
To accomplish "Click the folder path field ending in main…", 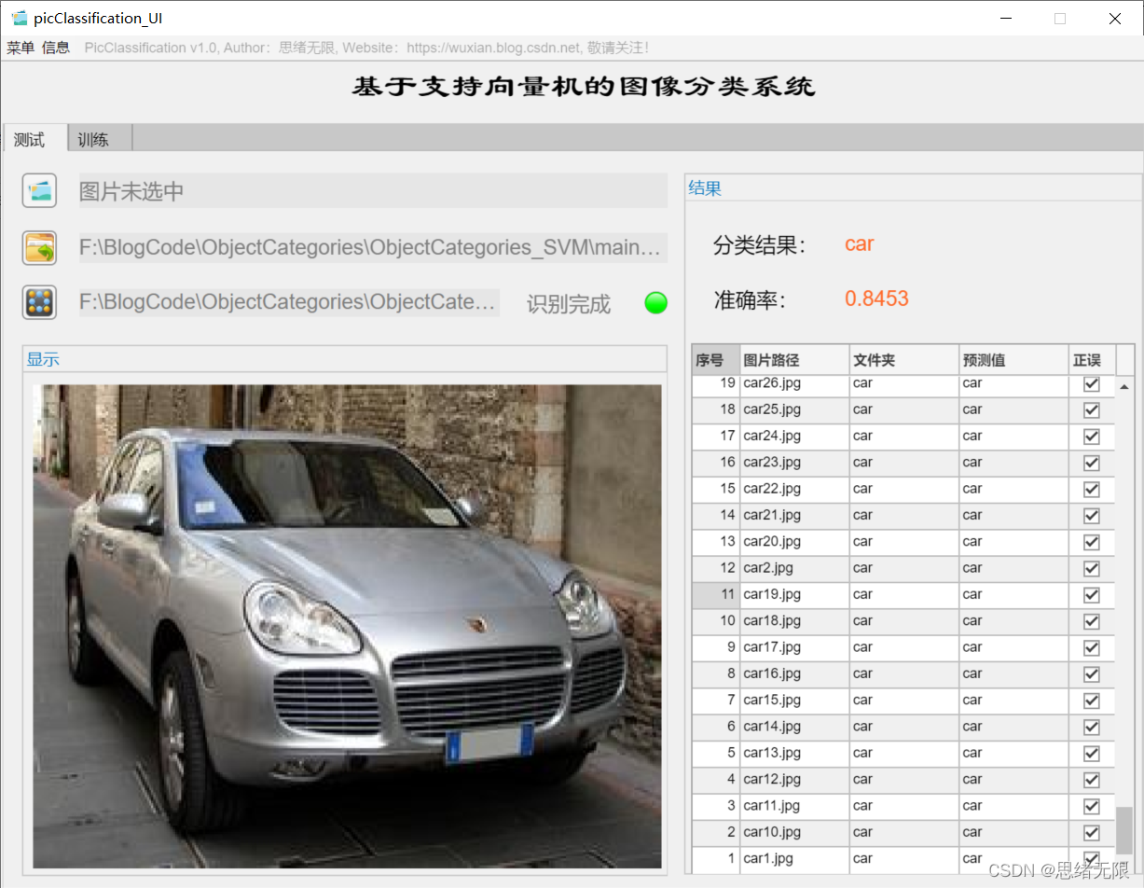I will [373, 248].
